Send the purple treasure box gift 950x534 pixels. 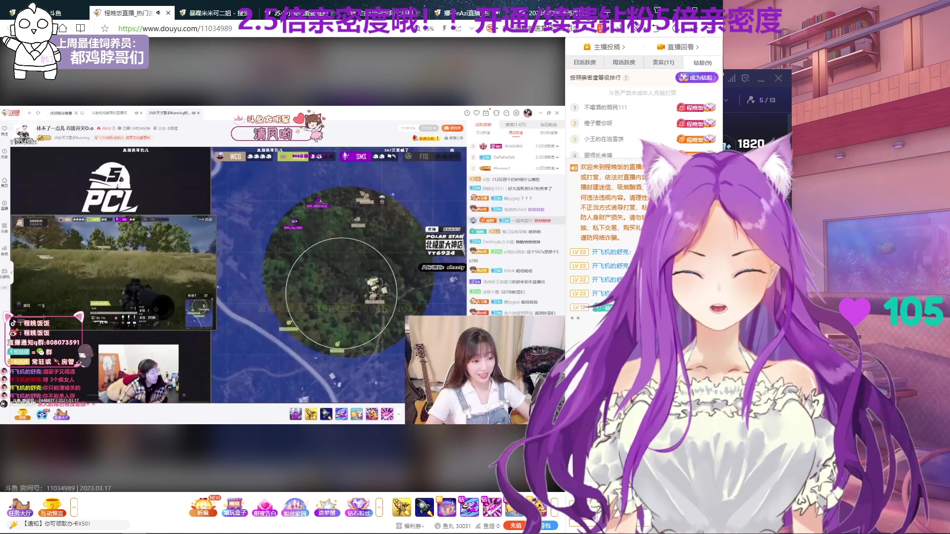pos(446,507)
